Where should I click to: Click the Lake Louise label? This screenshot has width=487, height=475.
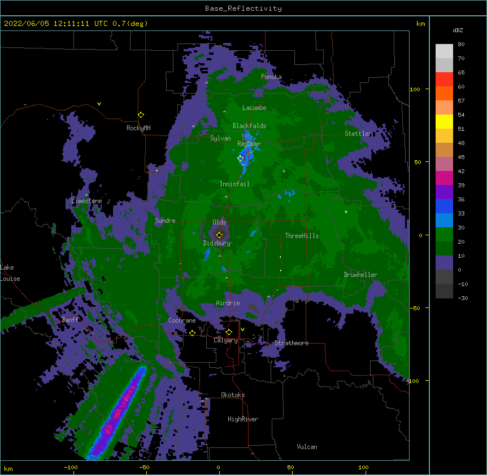click(x=10, y=273)
